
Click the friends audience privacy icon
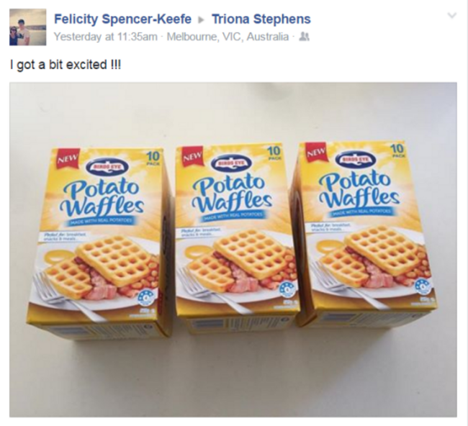click(x=304, y=37)
